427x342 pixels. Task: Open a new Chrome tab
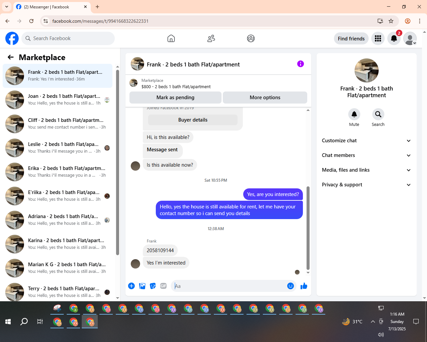click(97, 7)
